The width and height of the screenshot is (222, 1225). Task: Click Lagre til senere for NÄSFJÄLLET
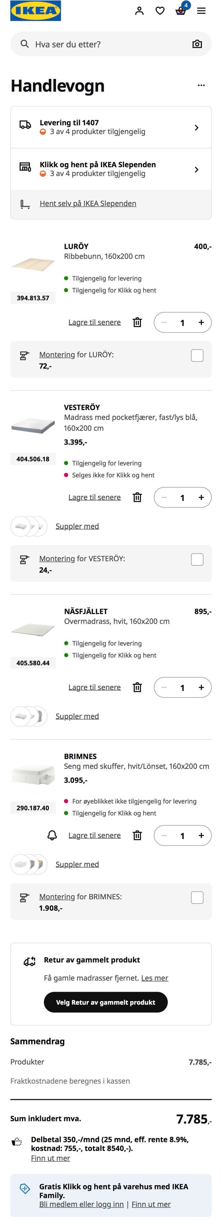click(x=94, y=687)
